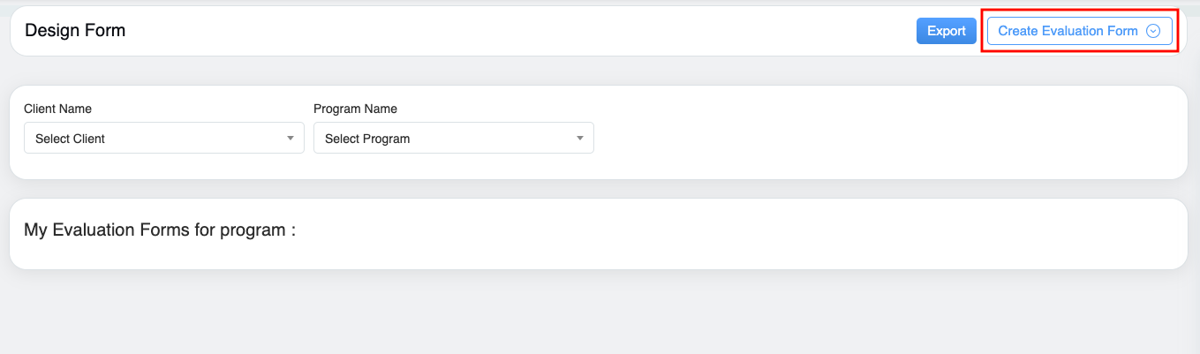The height and width of the screenshot is (354, 1200).
Task: Click the Design Form page title
Action: coord(75,31)
